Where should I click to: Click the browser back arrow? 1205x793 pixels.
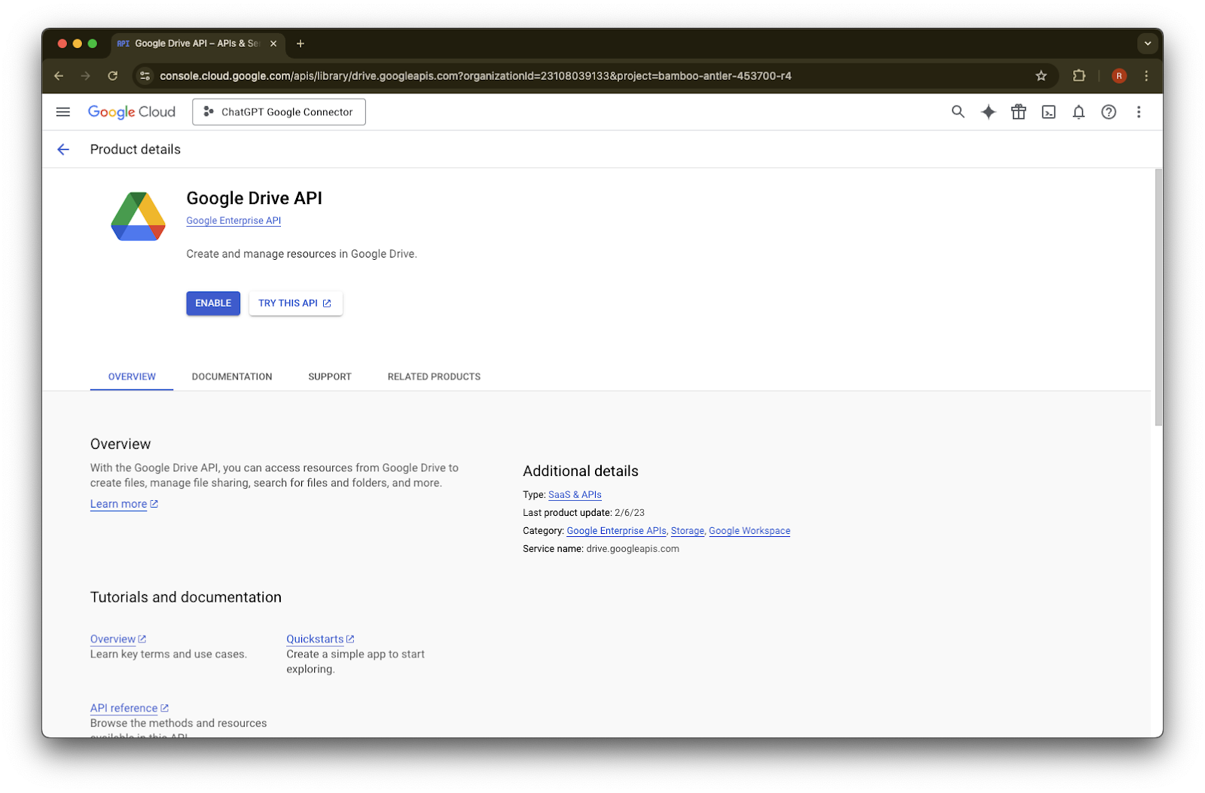coord(59,76)
